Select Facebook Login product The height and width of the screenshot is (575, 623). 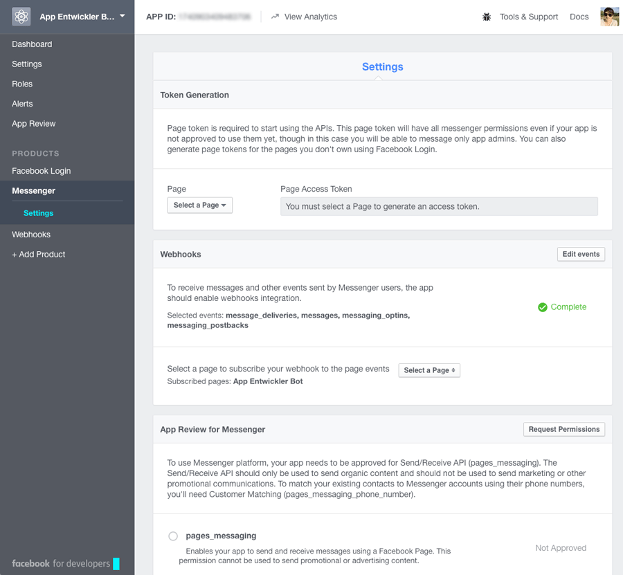[42, 171]
